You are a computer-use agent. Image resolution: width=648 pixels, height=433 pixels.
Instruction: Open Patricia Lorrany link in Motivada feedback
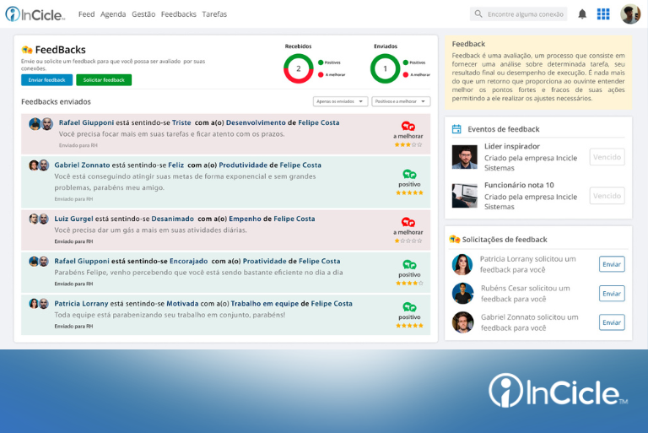[81, 304]
